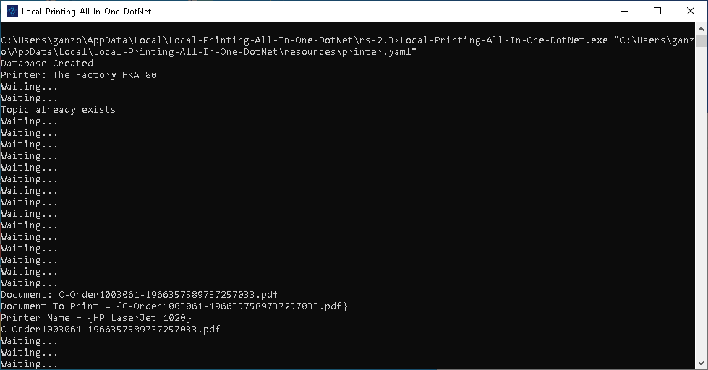Click the last "Waiting..." line at bottom
Viewport: 708px width, 370px height.
click(x=30, y=364)
